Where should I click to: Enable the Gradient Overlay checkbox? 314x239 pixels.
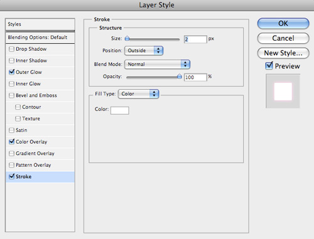11,154
